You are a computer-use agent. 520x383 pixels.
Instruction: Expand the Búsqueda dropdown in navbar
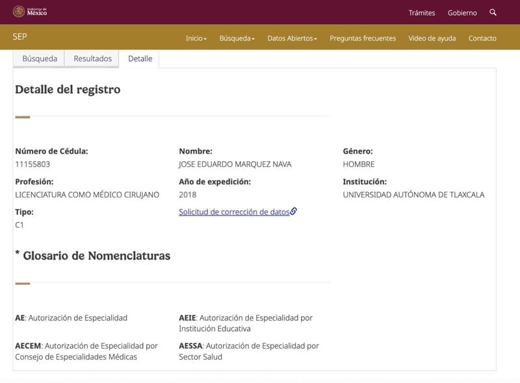coord(237,38)
